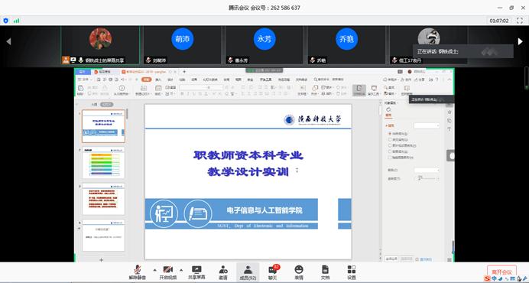This screenshot has height=283, width=529.
Task: Show previous participants with left arrow
Action: pos(8,41)
